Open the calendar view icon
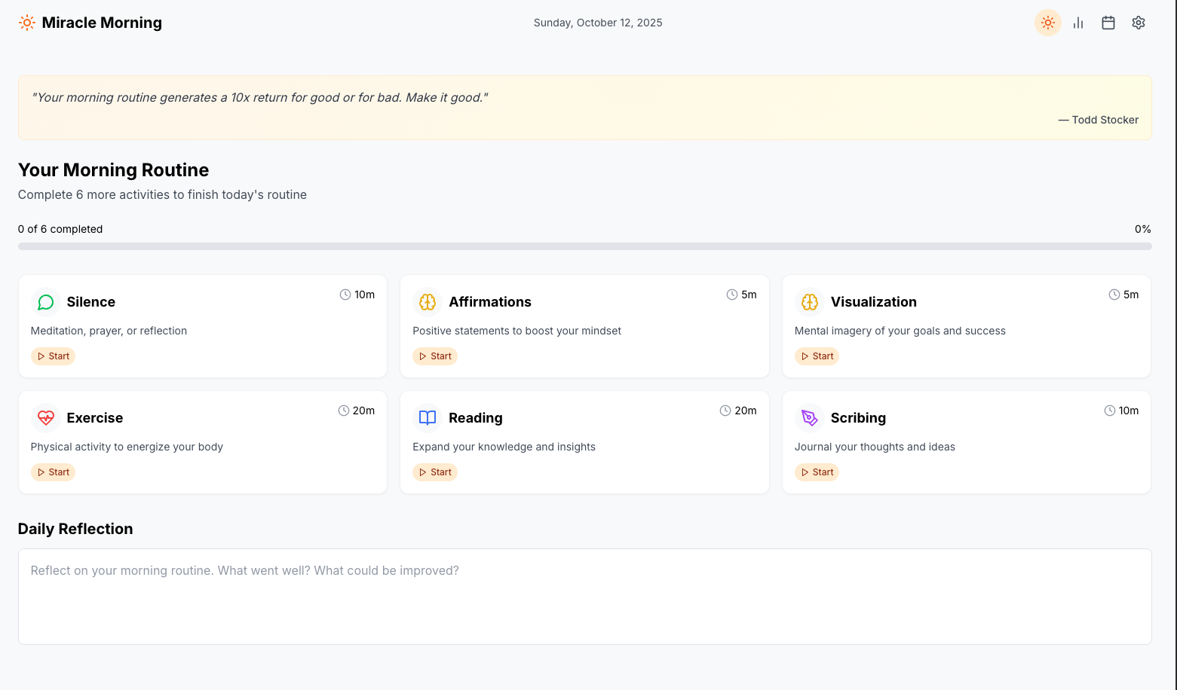 click(x=1108, y=23)
